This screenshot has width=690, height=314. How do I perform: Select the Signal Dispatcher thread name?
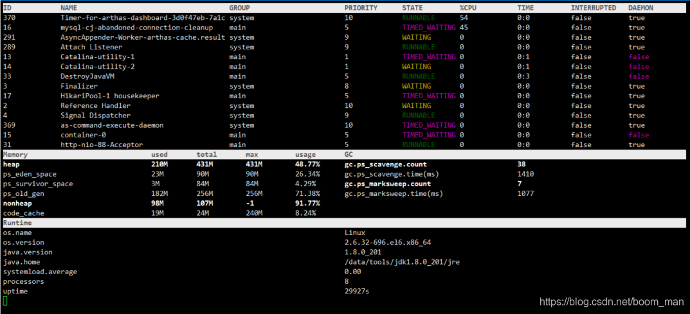(95, 116)
